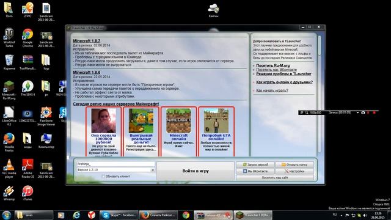Switch to the saves folder taskbar window
The image size is (391, 220).
[34, 215]
